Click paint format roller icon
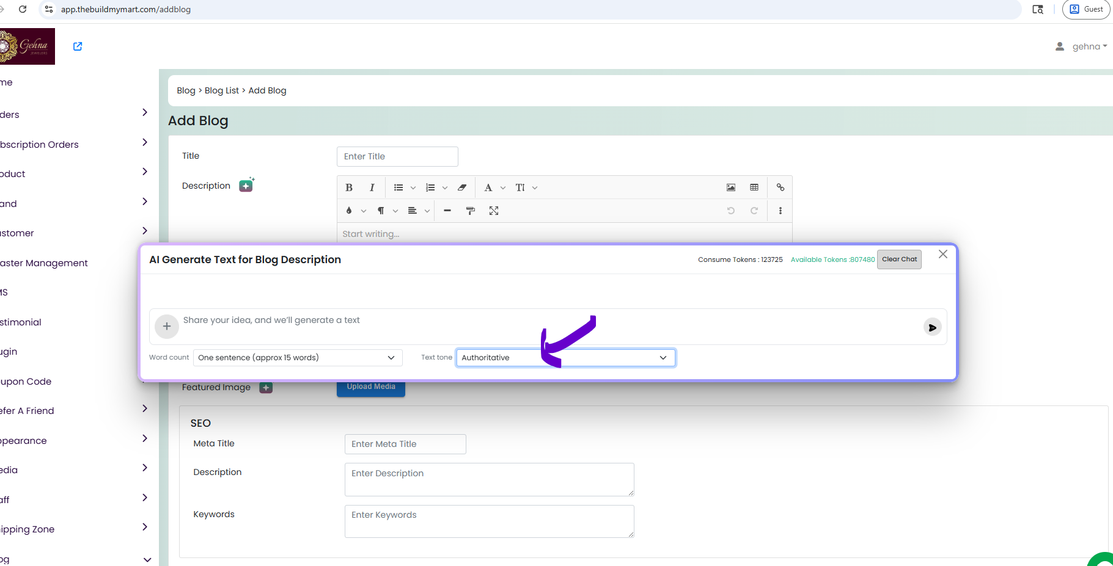Image resolution: width=1113 pixels, height=566 pixels. point(471,211)
